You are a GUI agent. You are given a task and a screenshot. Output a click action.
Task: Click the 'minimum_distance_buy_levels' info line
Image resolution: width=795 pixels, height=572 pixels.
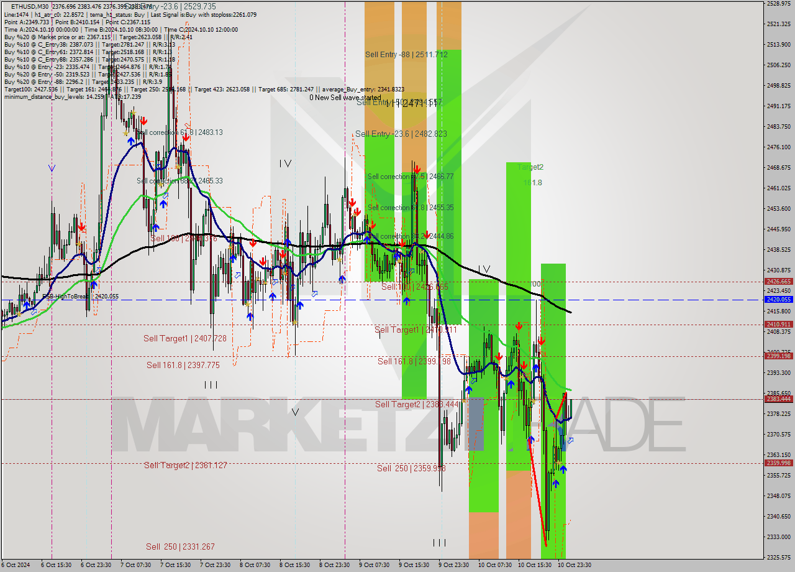(73, 96)
